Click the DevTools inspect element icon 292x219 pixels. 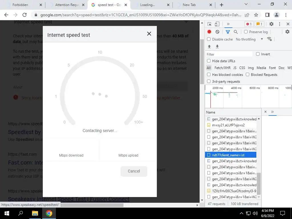[209, 24]
